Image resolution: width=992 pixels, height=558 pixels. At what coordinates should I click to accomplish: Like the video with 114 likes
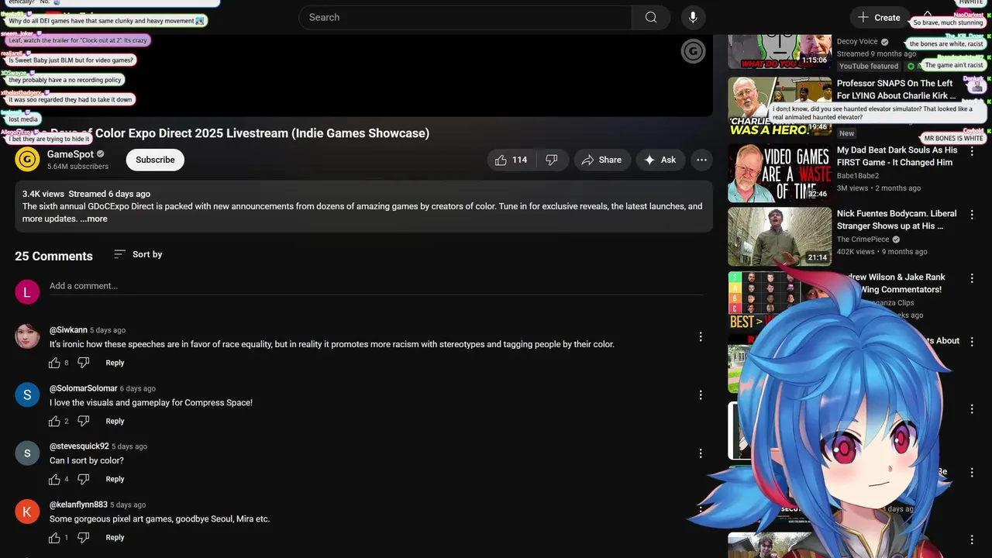point(511,160)
